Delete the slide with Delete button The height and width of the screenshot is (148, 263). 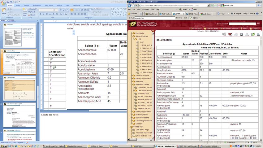click(x=32, y=15)
